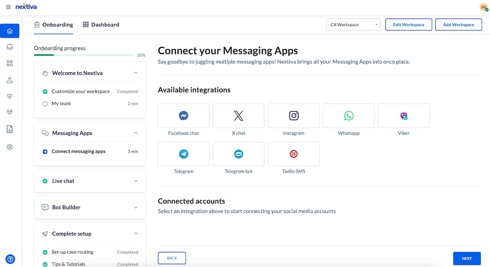Viewport: 490px width, 267px height.
Task: Open the upload tray sidebar icon
Action: 10,80
